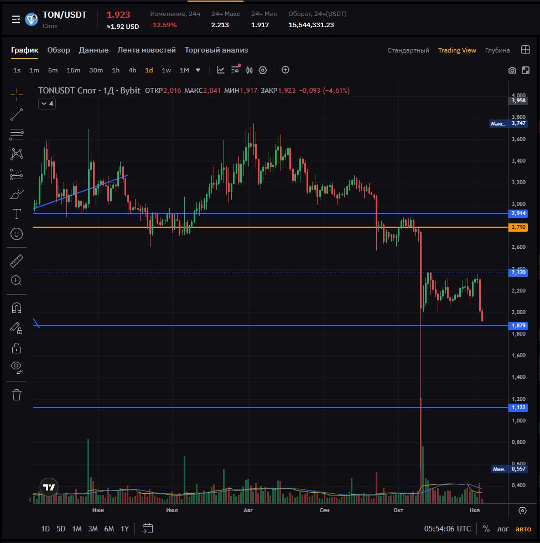540x543 pixels.
Task: Delete drawings with trash can icon
Action: coord(17,394)
